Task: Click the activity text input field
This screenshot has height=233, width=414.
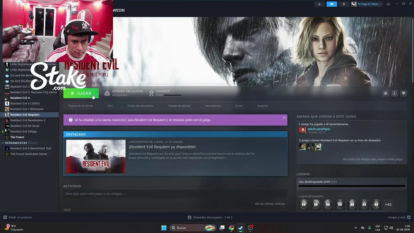Action: pos(175,194)
